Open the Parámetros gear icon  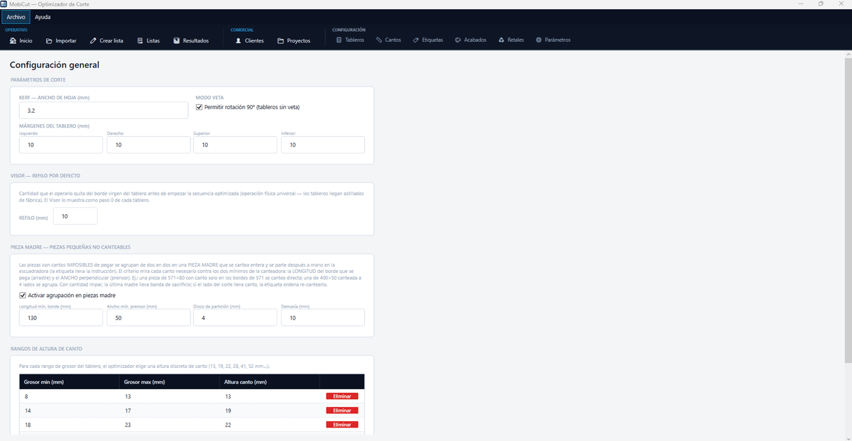point(539,40)
